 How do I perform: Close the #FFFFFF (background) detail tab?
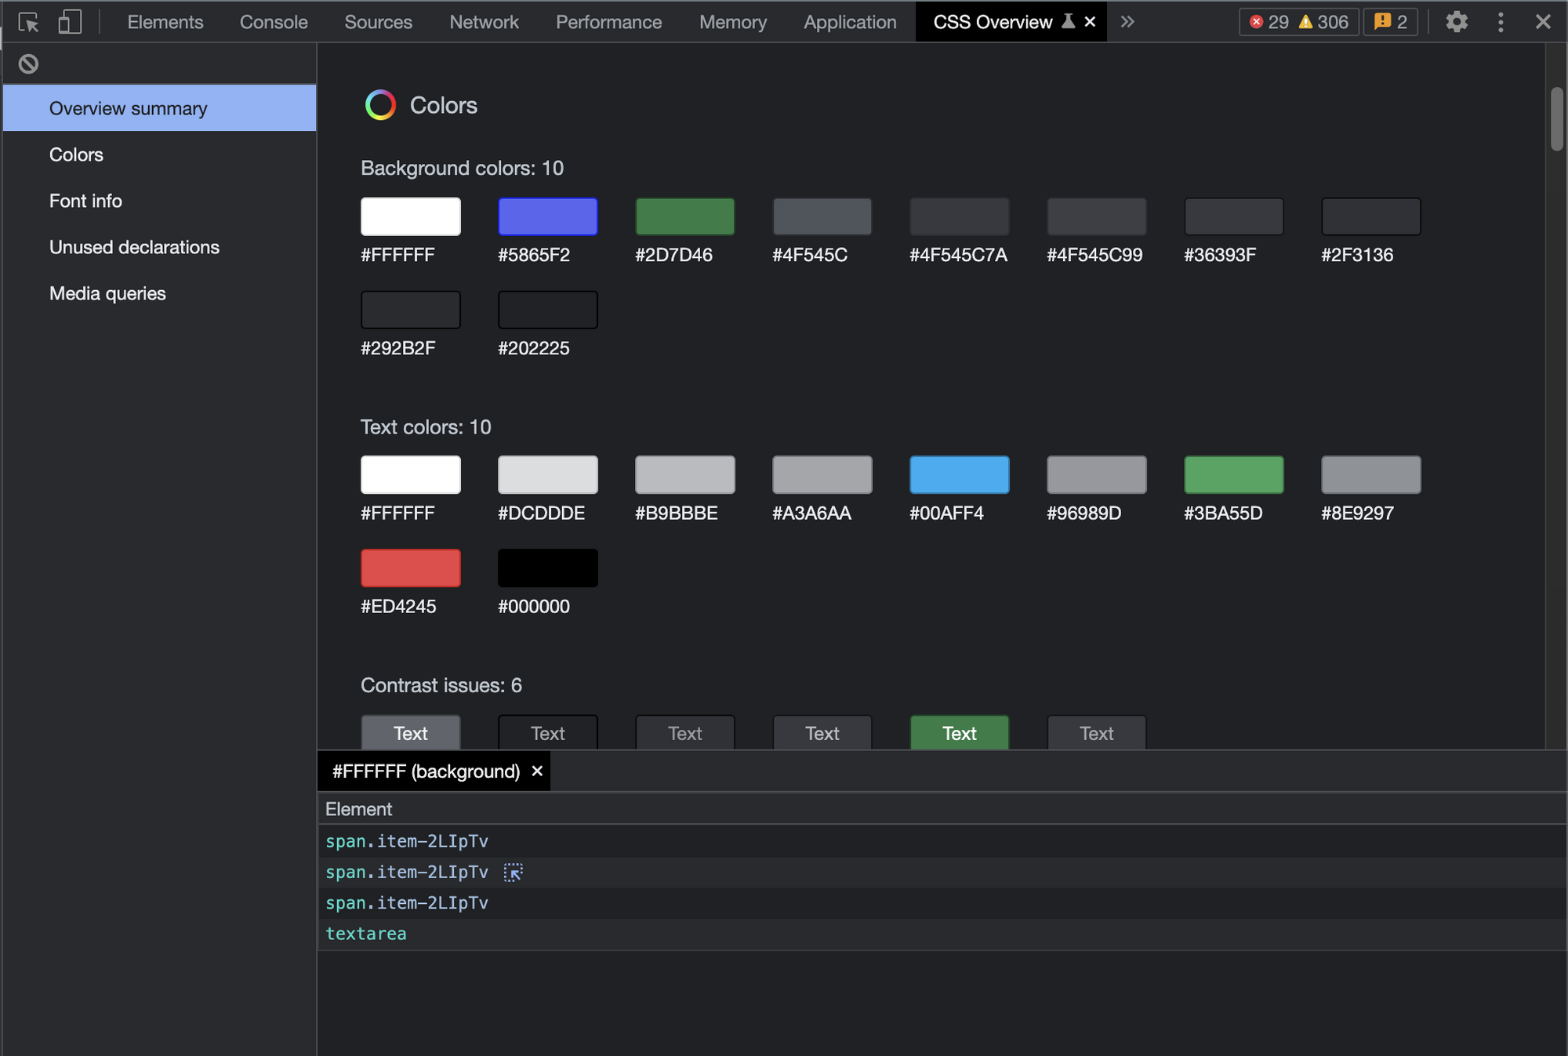(x=537, y=771)
